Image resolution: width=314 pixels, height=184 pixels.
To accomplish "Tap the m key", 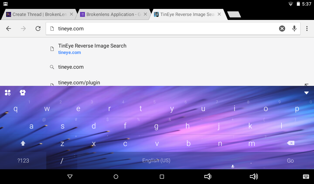I will tap(251, 143).
